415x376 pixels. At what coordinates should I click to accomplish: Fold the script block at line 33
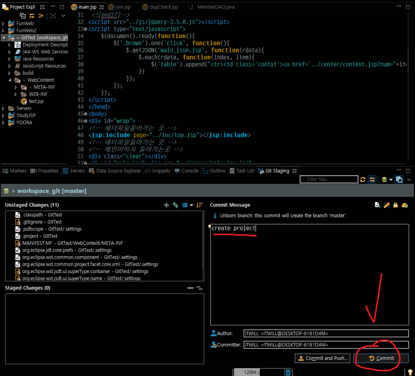click(86, 29)
